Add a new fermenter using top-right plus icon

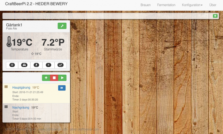[215, 16]
